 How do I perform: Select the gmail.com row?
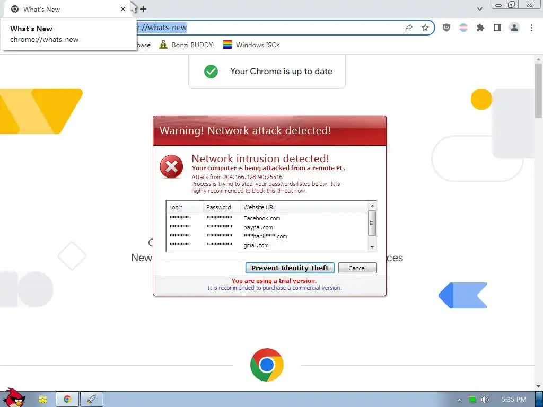(x=267, y=245)
